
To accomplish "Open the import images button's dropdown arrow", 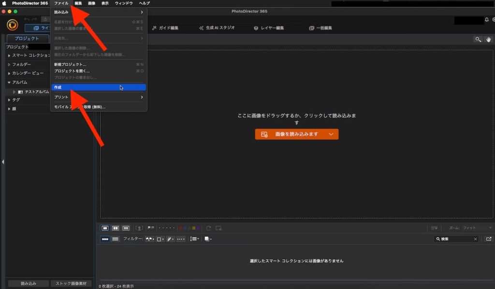I will pos(331,134).
